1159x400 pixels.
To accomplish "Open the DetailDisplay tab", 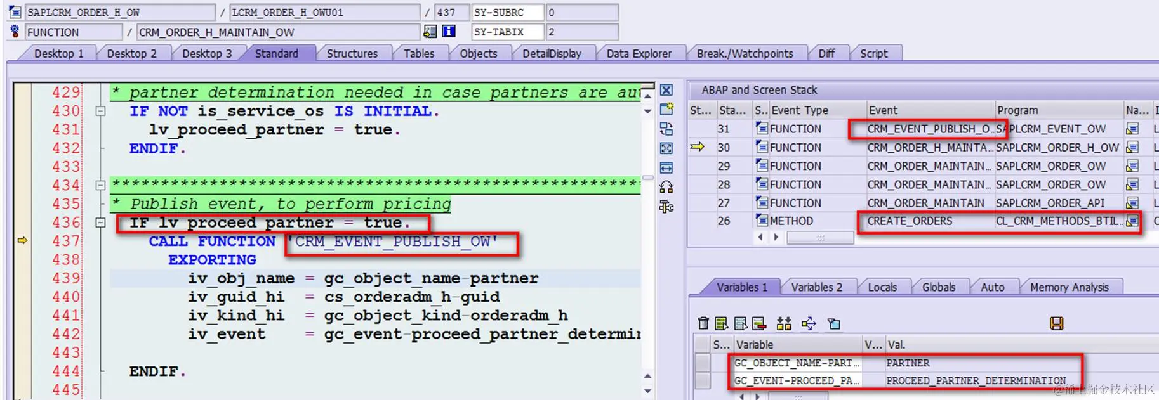I will [552, 53].
